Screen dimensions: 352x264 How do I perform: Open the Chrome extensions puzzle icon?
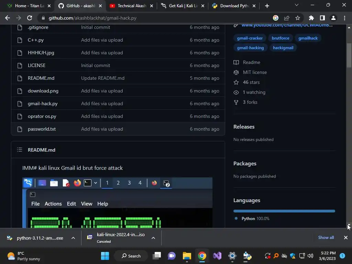click(311, 18)
